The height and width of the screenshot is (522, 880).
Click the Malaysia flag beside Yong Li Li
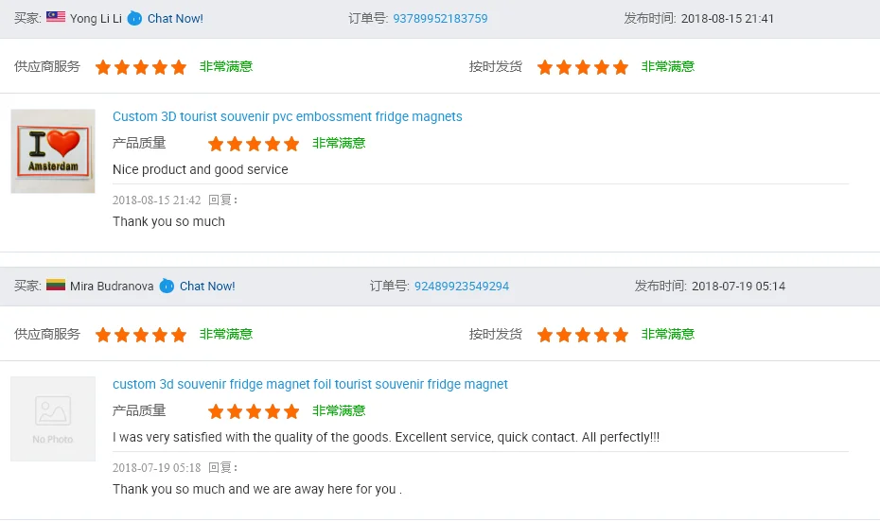pyautogui.click(x=56, y=17)
